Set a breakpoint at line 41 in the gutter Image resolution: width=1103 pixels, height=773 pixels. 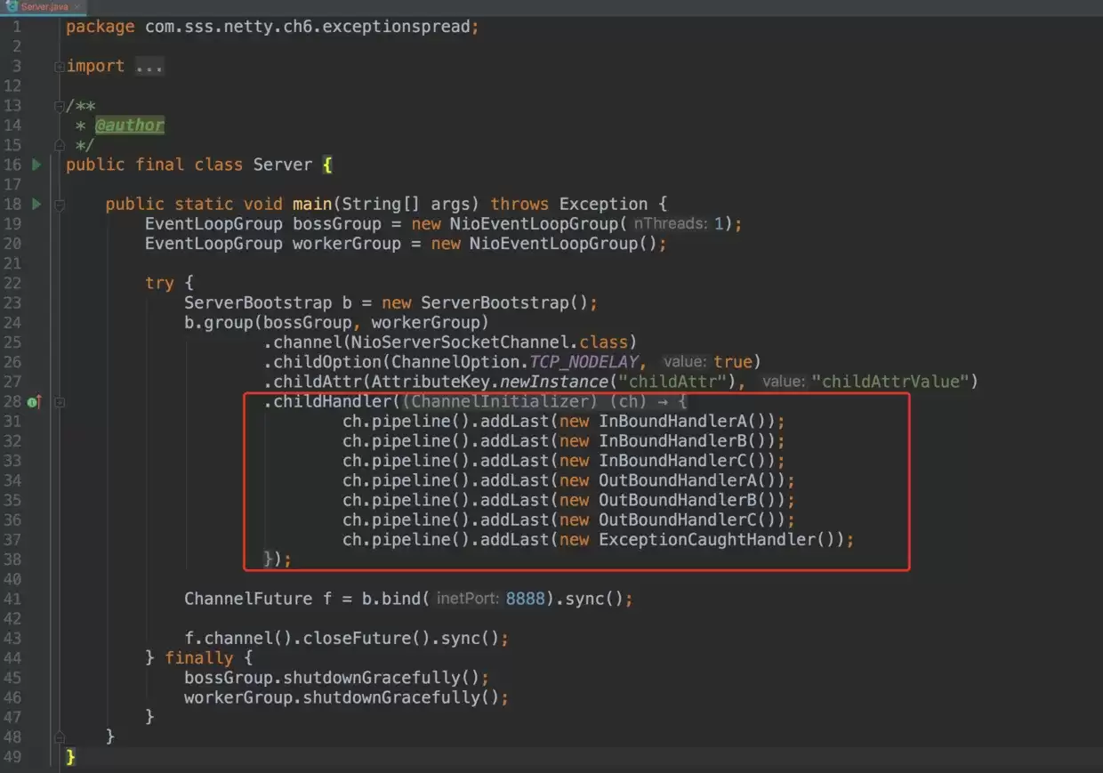36,599
